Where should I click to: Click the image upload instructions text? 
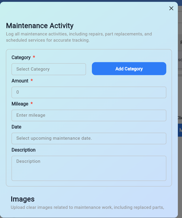point(87,207)
